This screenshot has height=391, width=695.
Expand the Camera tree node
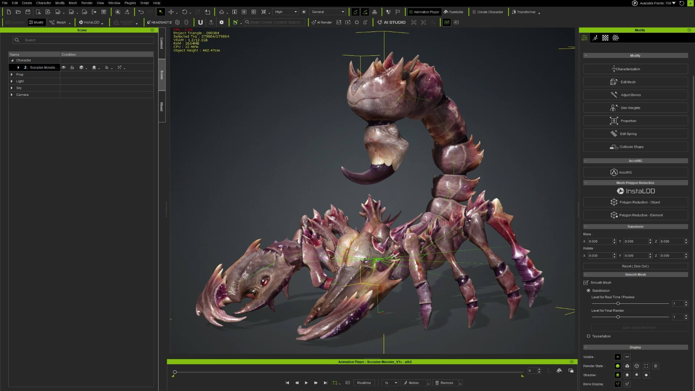click(12, 95)
